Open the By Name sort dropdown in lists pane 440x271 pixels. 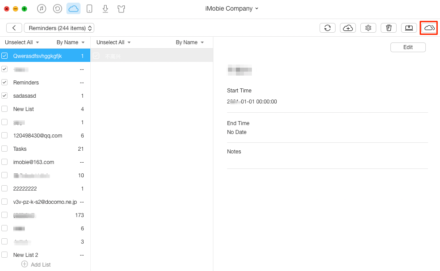pyautogui.click(x=70, y=42)
